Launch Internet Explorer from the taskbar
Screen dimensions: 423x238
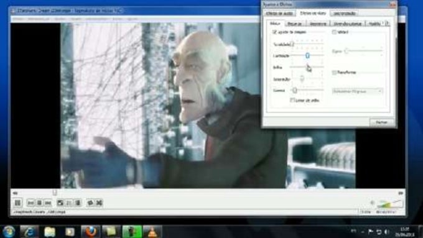coord(29,232)
